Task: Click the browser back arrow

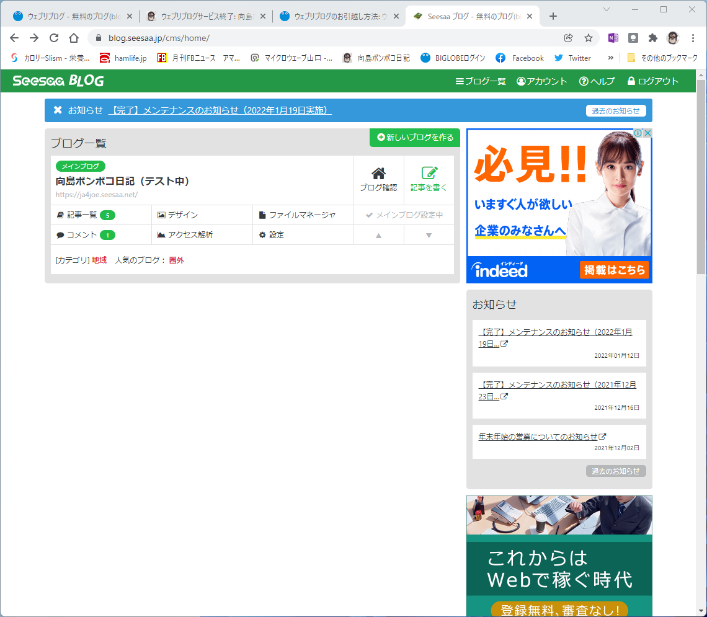Action: pos(14,38)
